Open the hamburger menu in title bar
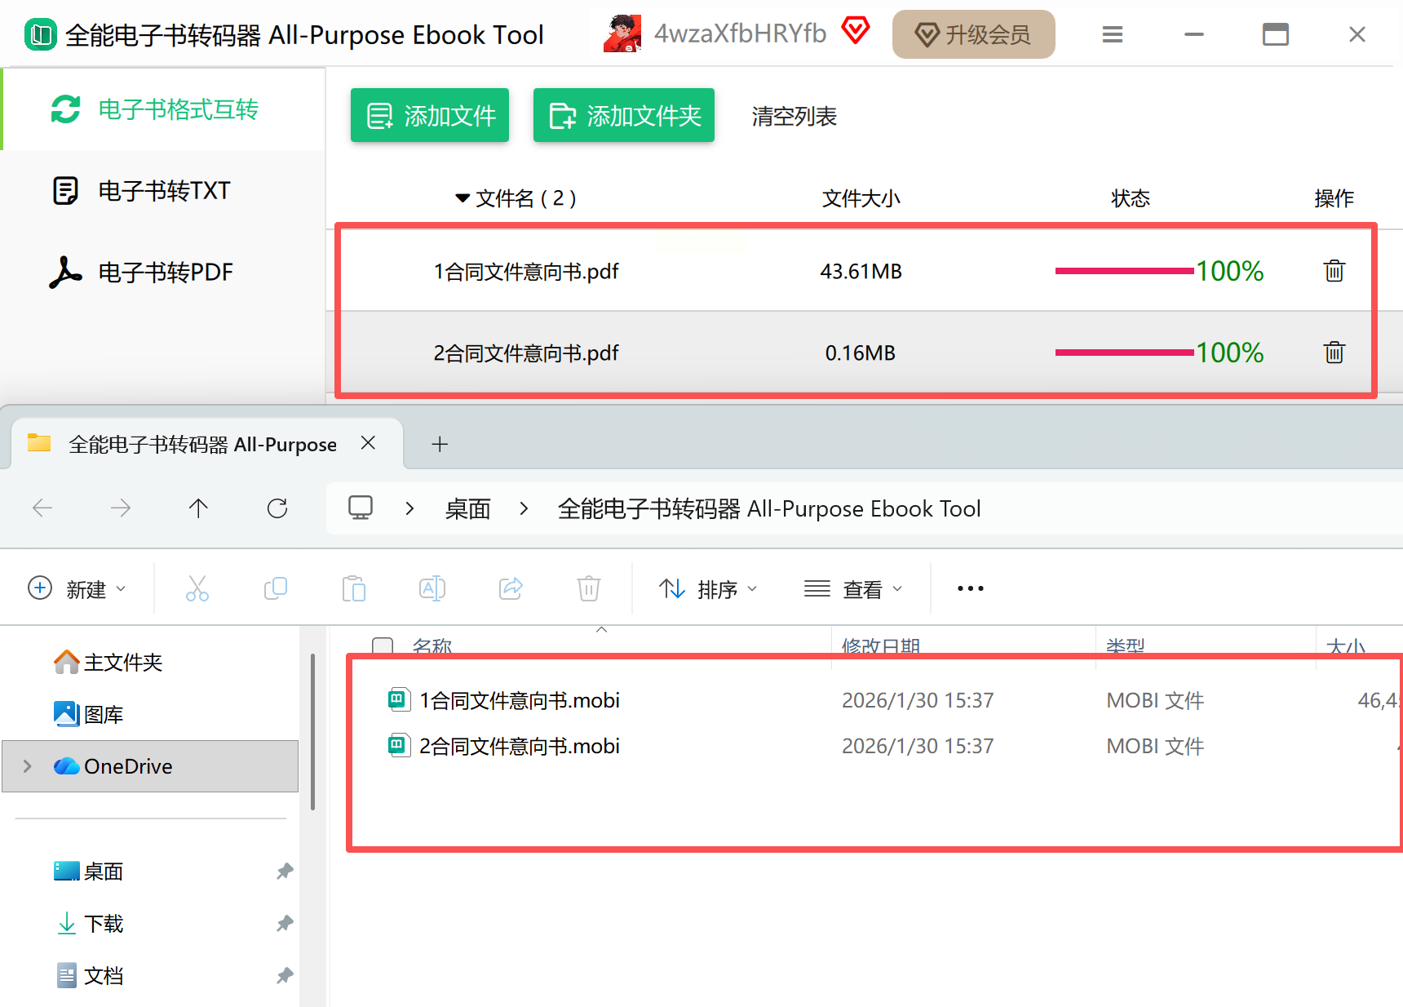1403x1007 pixels. [x=1112, y=34]
